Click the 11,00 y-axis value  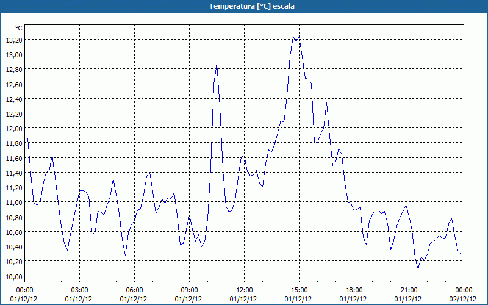click(x=14, y=203)
